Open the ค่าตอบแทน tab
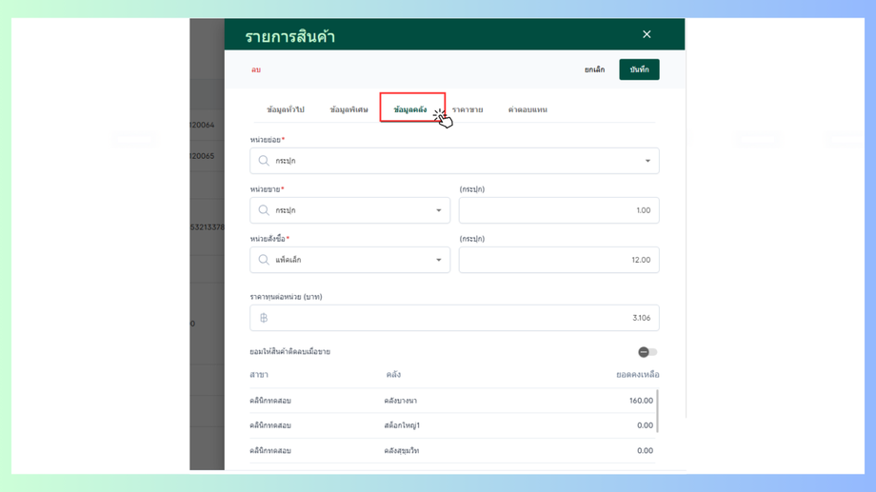This screenshot has width=876, height=492. click(528, 109)
